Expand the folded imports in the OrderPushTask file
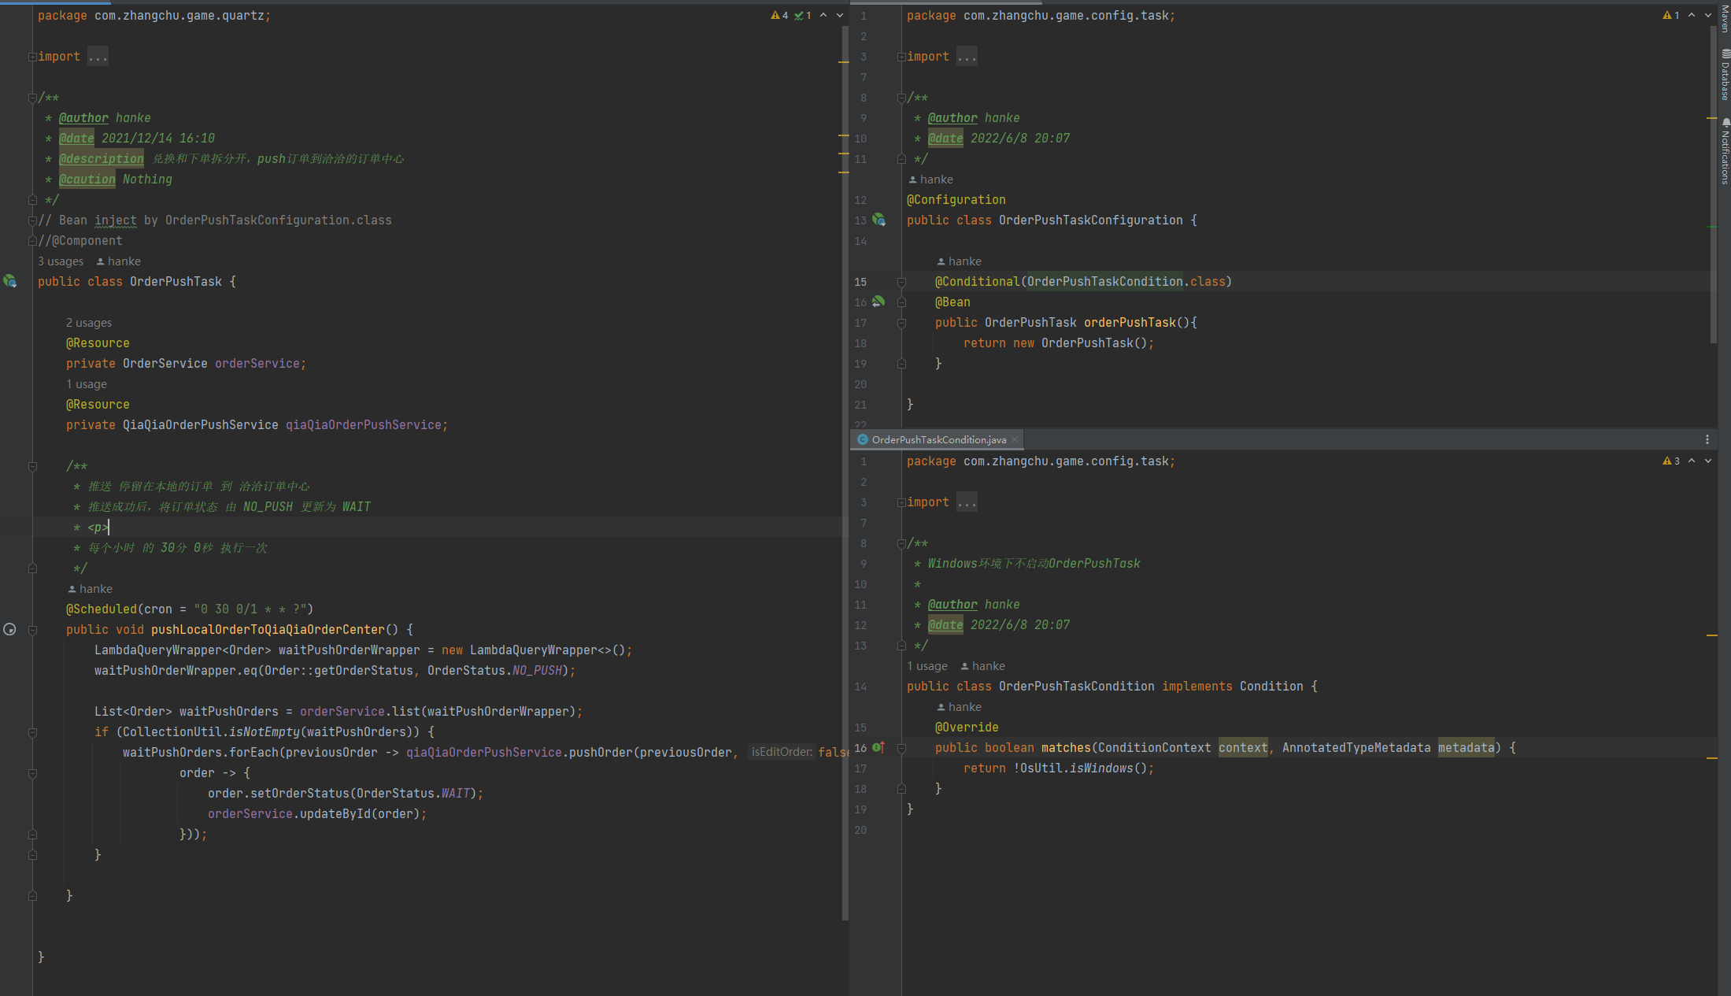The width and height of the screenshot is (1731, 996). pos(32,57)
